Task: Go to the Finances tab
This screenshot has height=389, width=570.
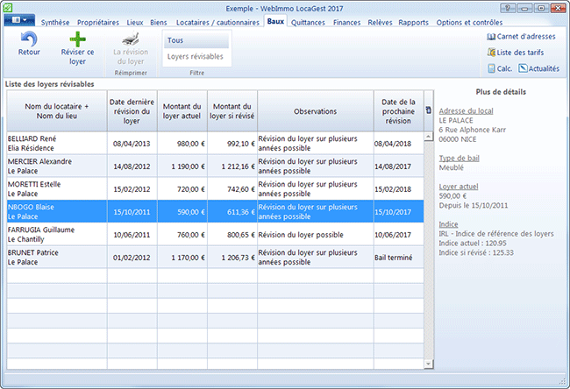Action: click(348, 21)
